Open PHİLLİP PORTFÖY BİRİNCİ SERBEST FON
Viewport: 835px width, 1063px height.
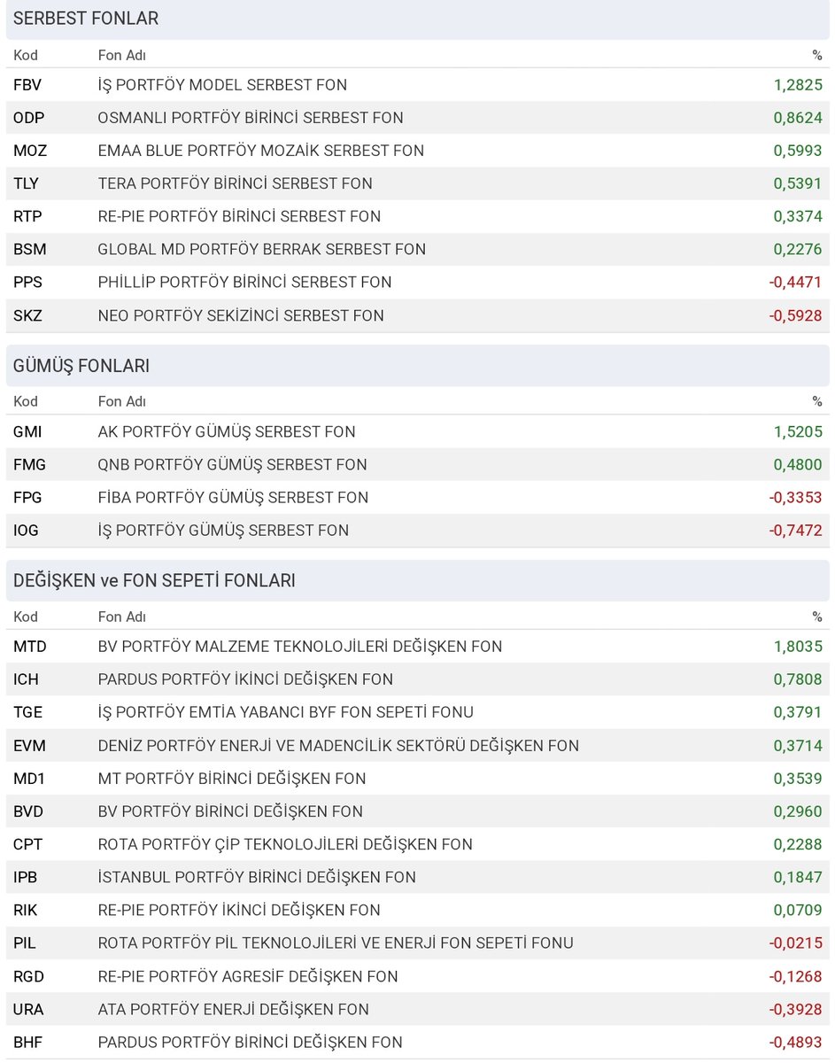click(244, 283)
